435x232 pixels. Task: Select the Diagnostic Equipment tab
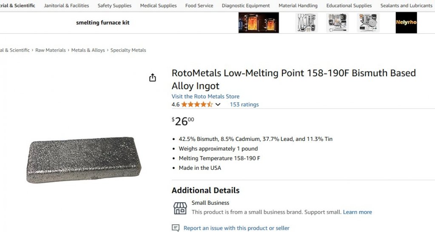pos(245,6)
